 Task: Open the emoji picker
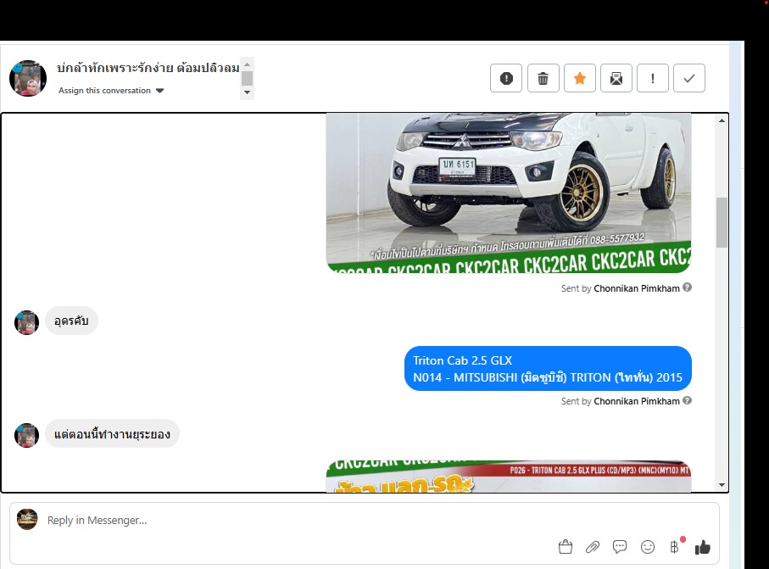coord(648,547)
